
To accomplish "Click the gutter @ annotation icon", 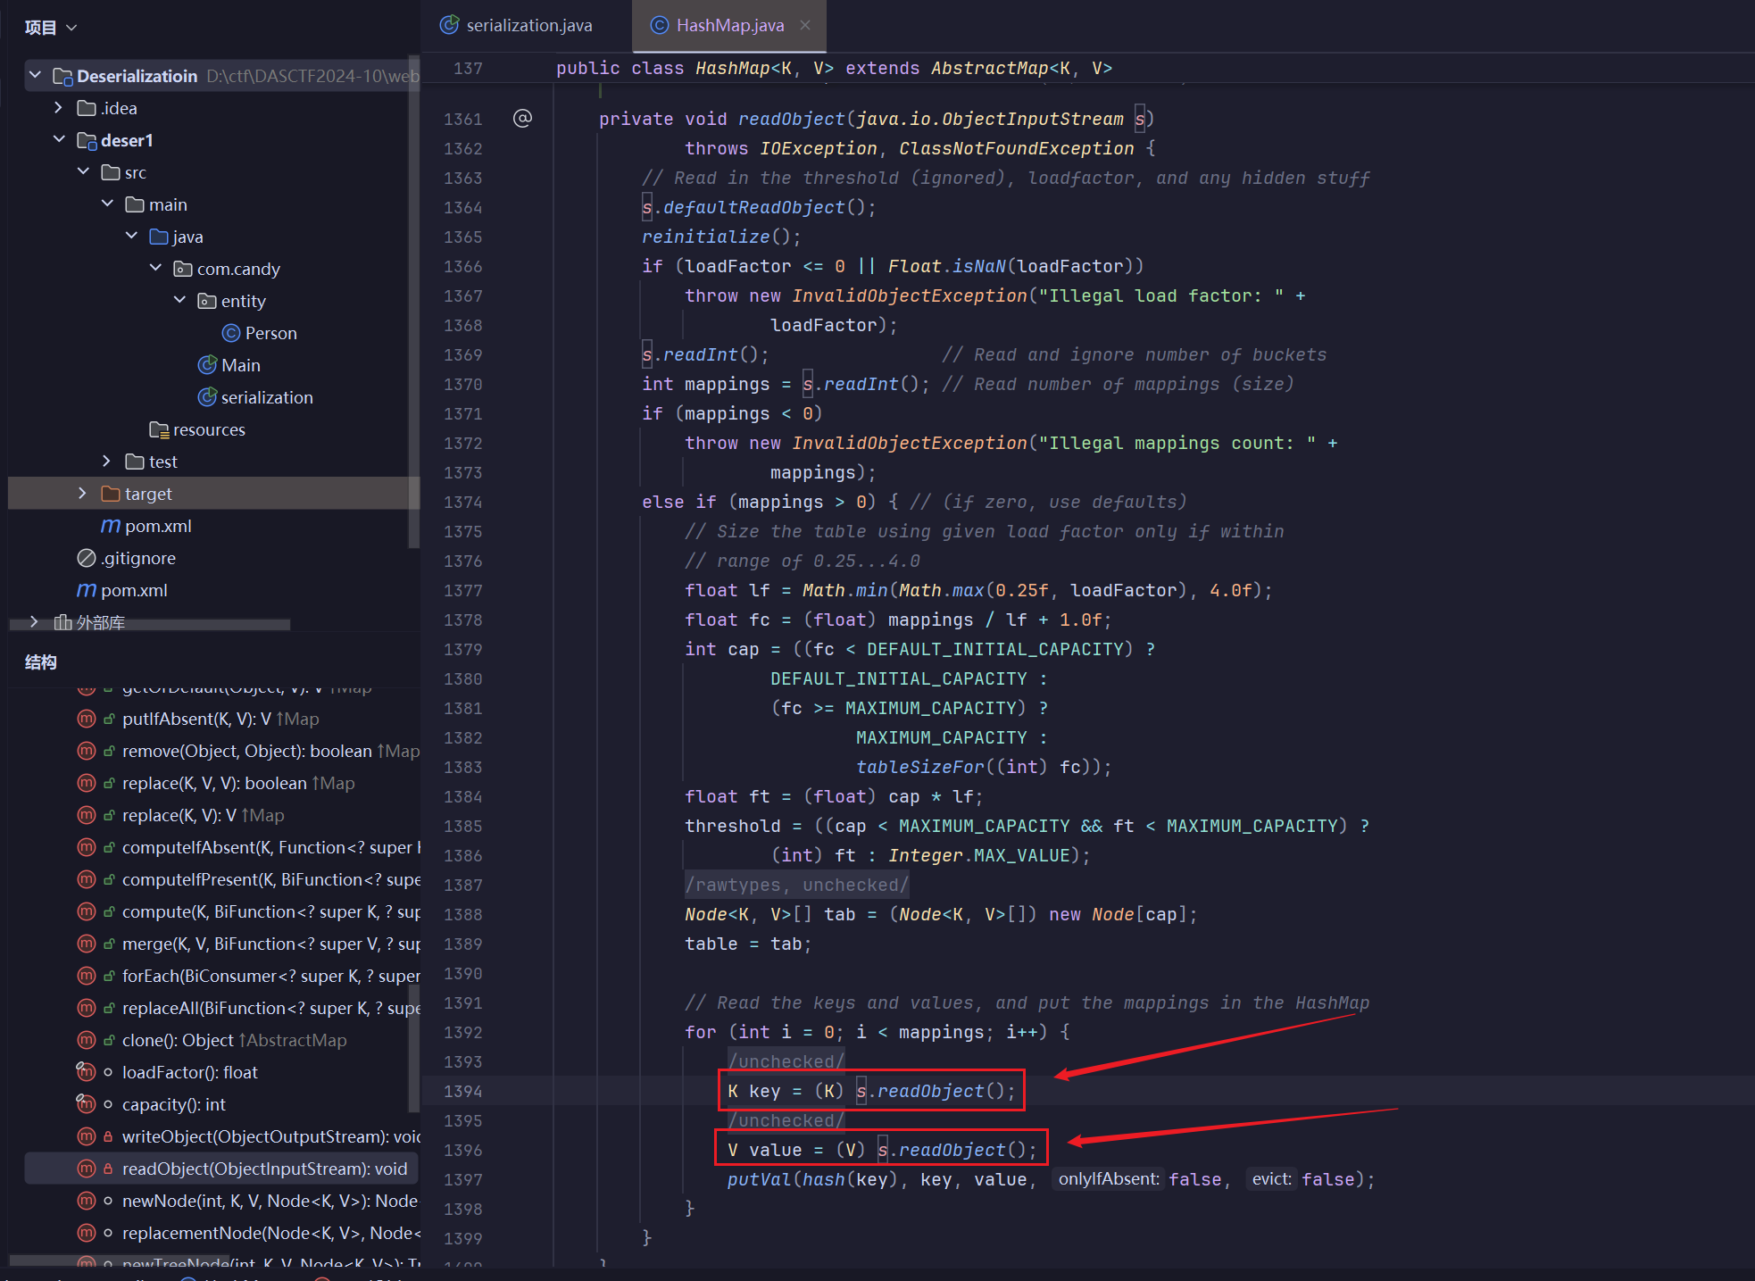I will pos(523,118).
